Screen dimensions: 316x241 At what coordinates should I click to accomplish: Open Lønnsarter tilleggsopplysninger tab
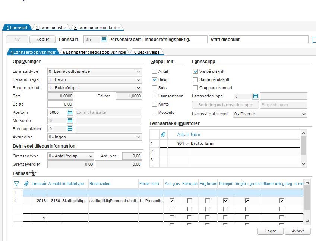pyautogui.click(x=95, y=52)
